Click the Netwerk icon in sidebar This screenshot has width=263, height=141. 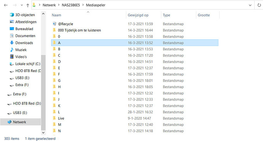(10, 122)
